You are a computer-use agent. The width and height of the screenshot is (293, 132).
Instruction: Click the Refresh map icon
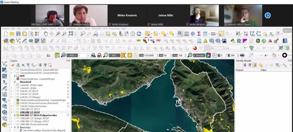(139, 34)
